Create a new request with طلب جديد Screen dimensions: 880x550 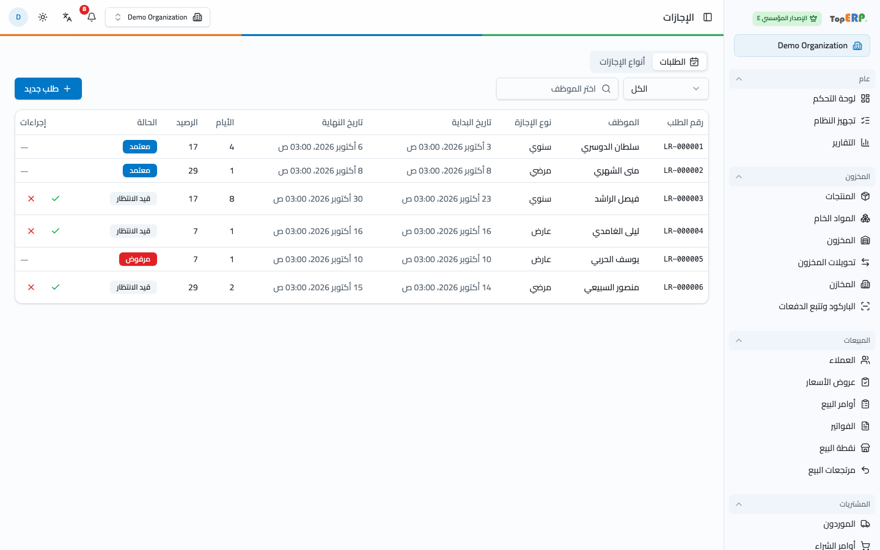click(48, 89)
